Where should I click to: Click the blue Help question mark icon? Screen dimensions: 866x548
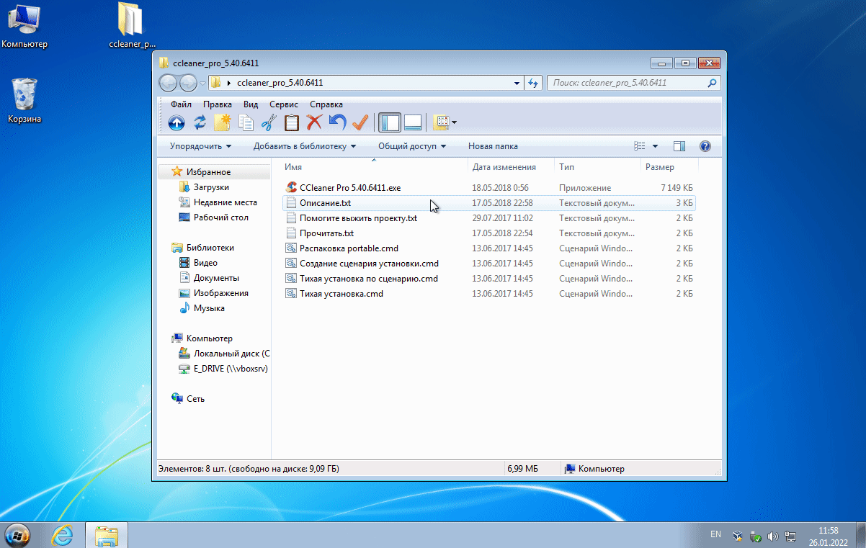click(x=705, y=146)
